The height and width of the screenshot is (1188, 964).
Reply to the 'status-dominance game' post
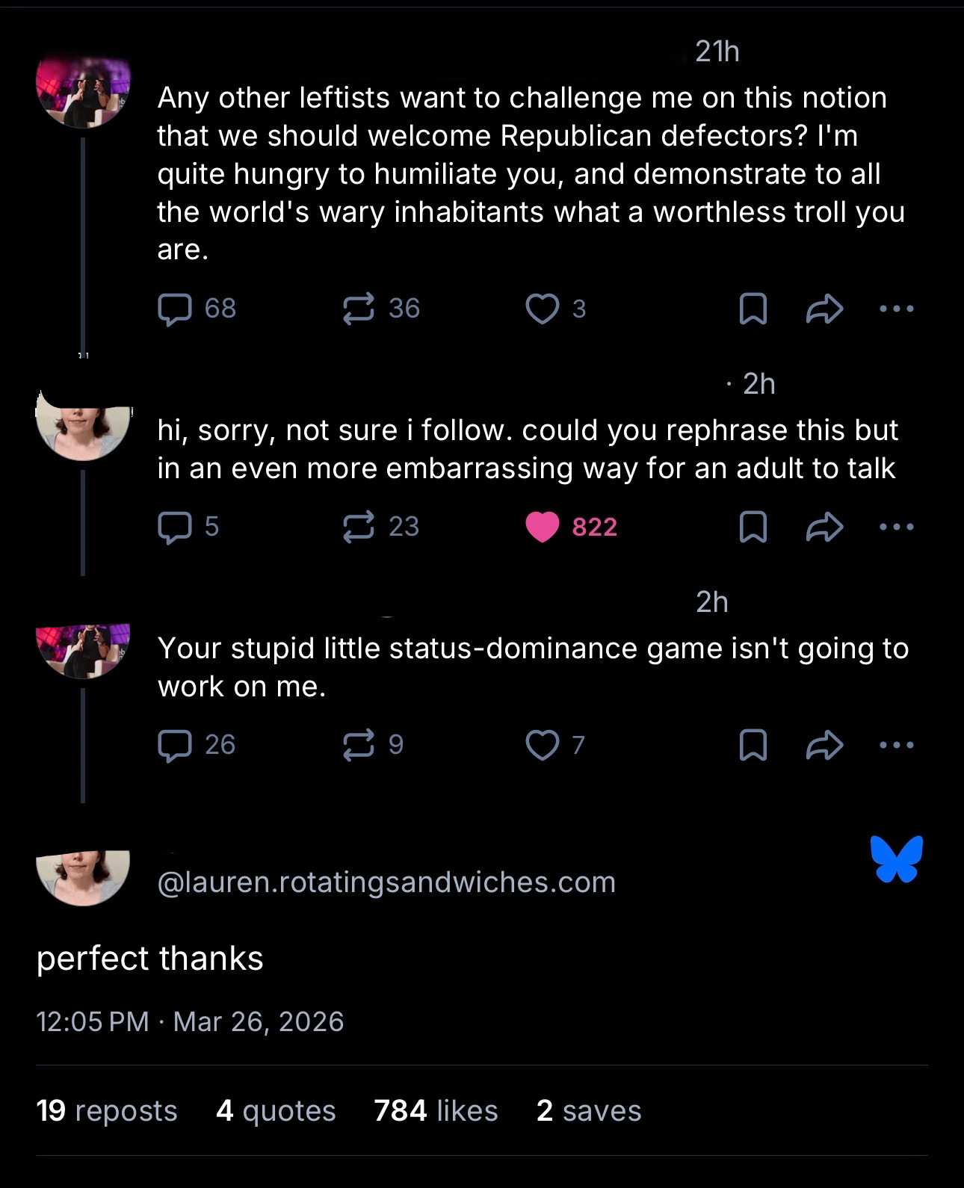point(174,745)
